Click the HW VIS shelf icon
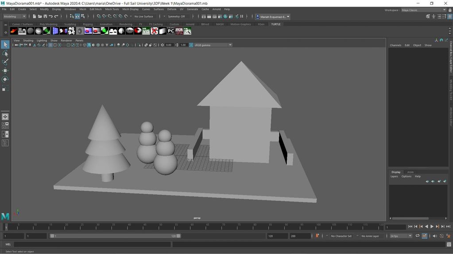Viewport: 453px width, 254px height. coord(146,31)
